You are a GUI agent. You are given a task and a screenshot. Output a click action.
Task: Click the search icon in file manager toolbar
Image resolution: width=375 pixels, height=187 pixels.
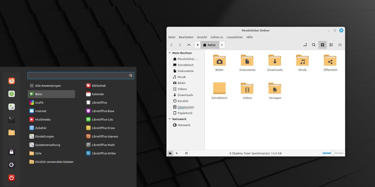pos(313,45)
